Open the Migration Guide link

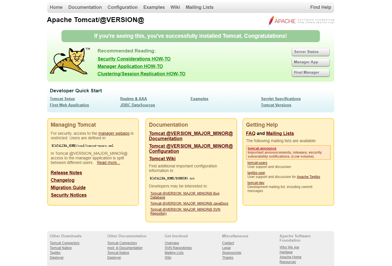click(68, 187)
